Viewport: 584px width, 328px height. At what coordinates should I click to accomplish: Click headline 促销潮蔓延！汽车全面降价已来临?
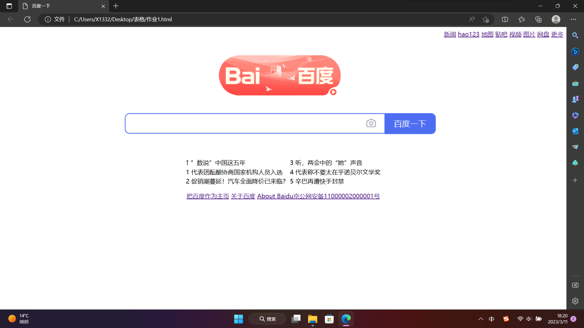238,181
